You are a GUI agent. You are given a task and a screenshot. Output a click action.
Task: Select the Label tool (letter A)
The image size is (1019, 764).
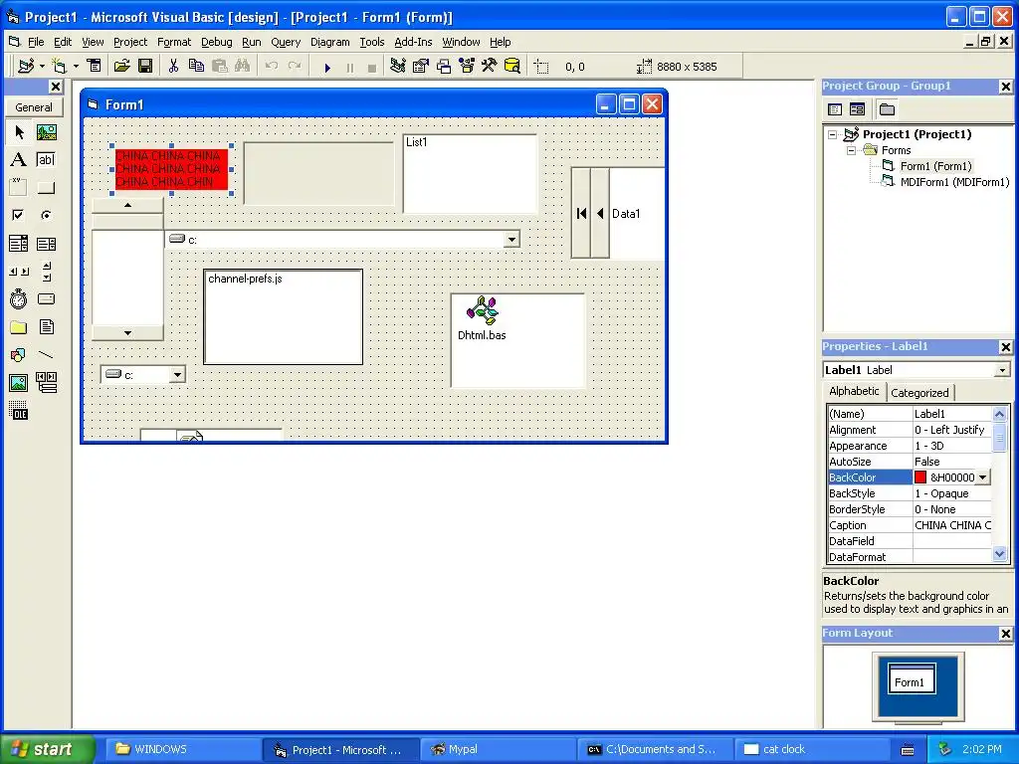[x=19, y=160]
